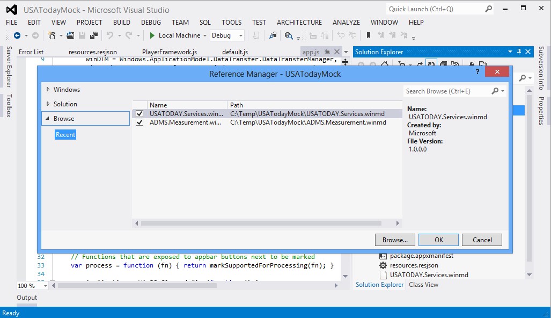Click the Browse button in Reference Manager

click(395, 240)
